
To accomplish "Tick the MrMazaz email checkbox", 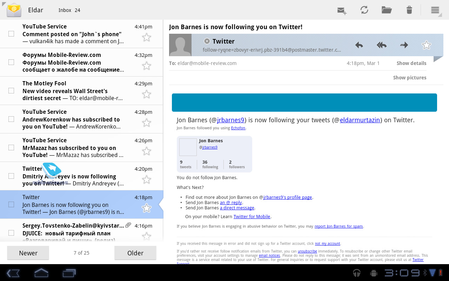I will pyautogui.click(x=11, y=148).
